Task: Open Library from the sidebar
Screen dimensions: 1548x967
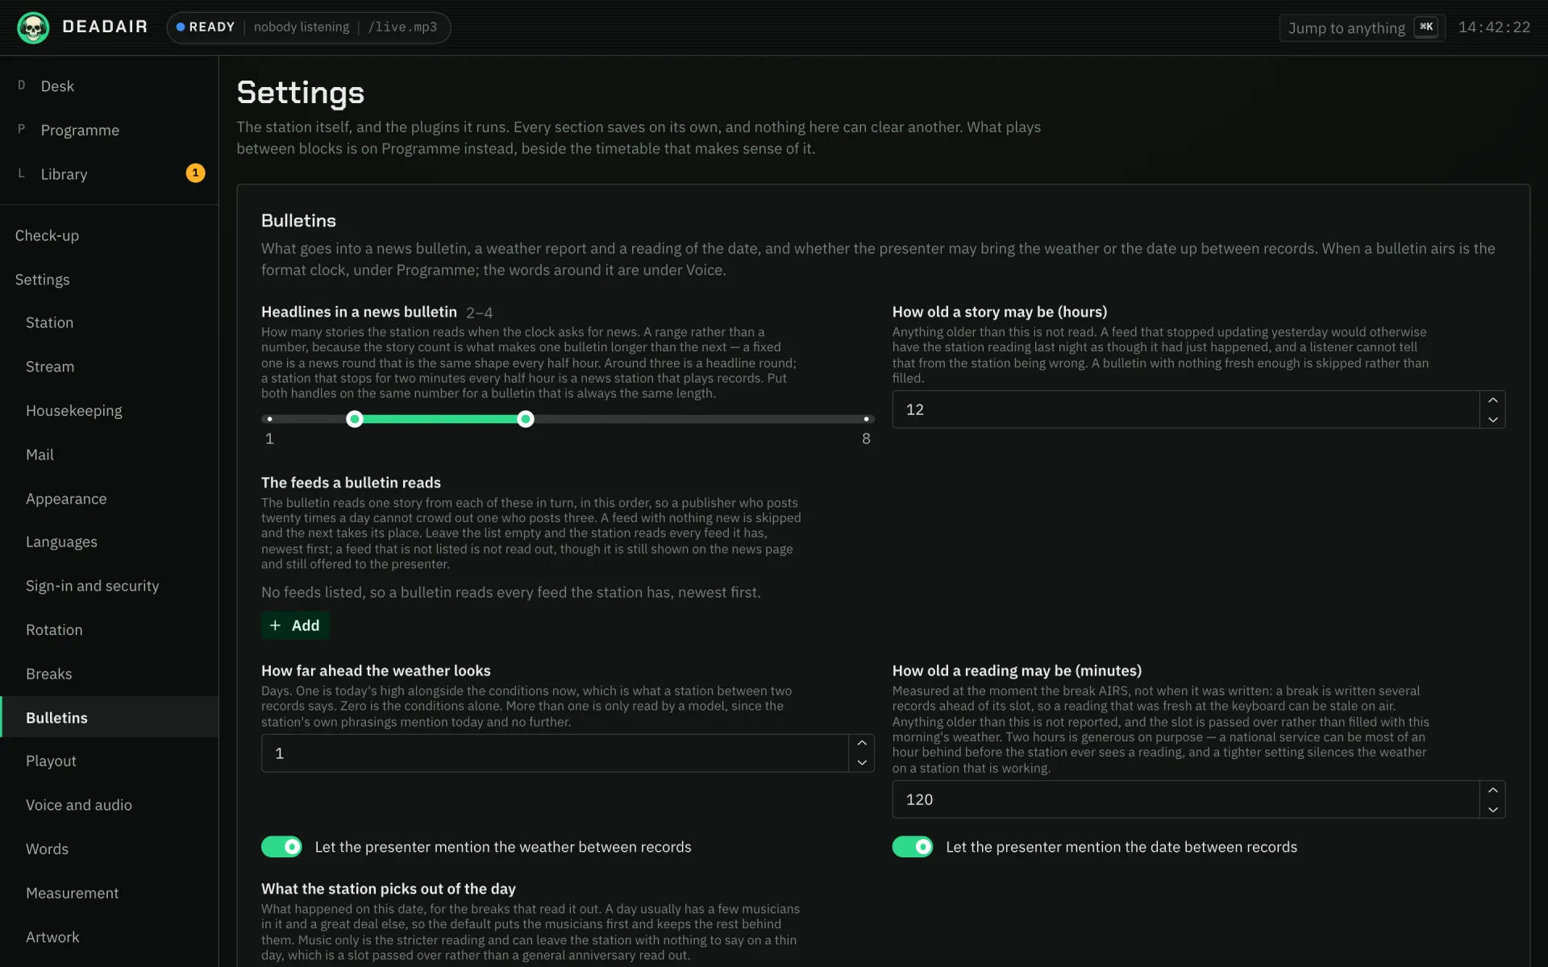Action: (x=109, y=174)
